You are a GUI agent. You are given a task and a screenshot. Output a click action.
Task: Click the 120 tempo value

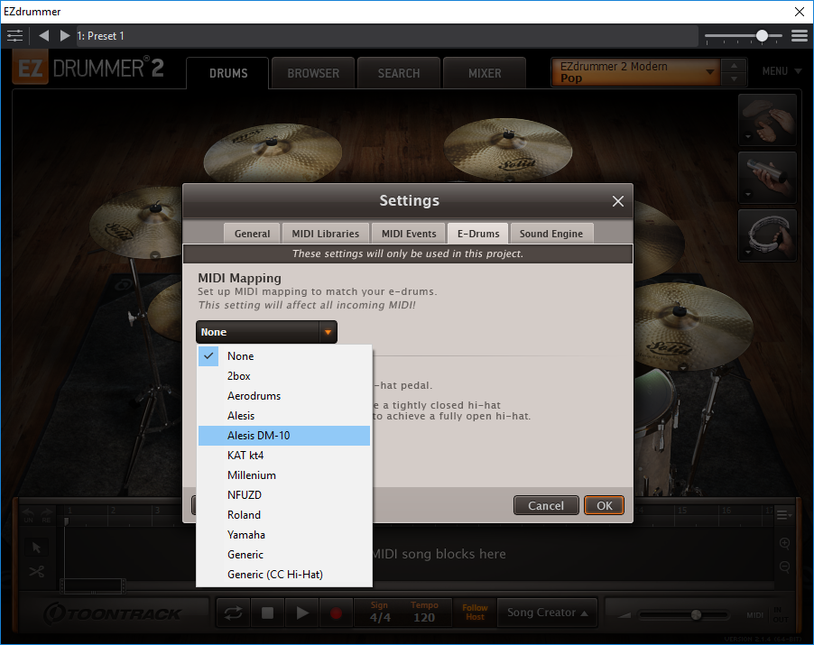[x=424, y=618]
